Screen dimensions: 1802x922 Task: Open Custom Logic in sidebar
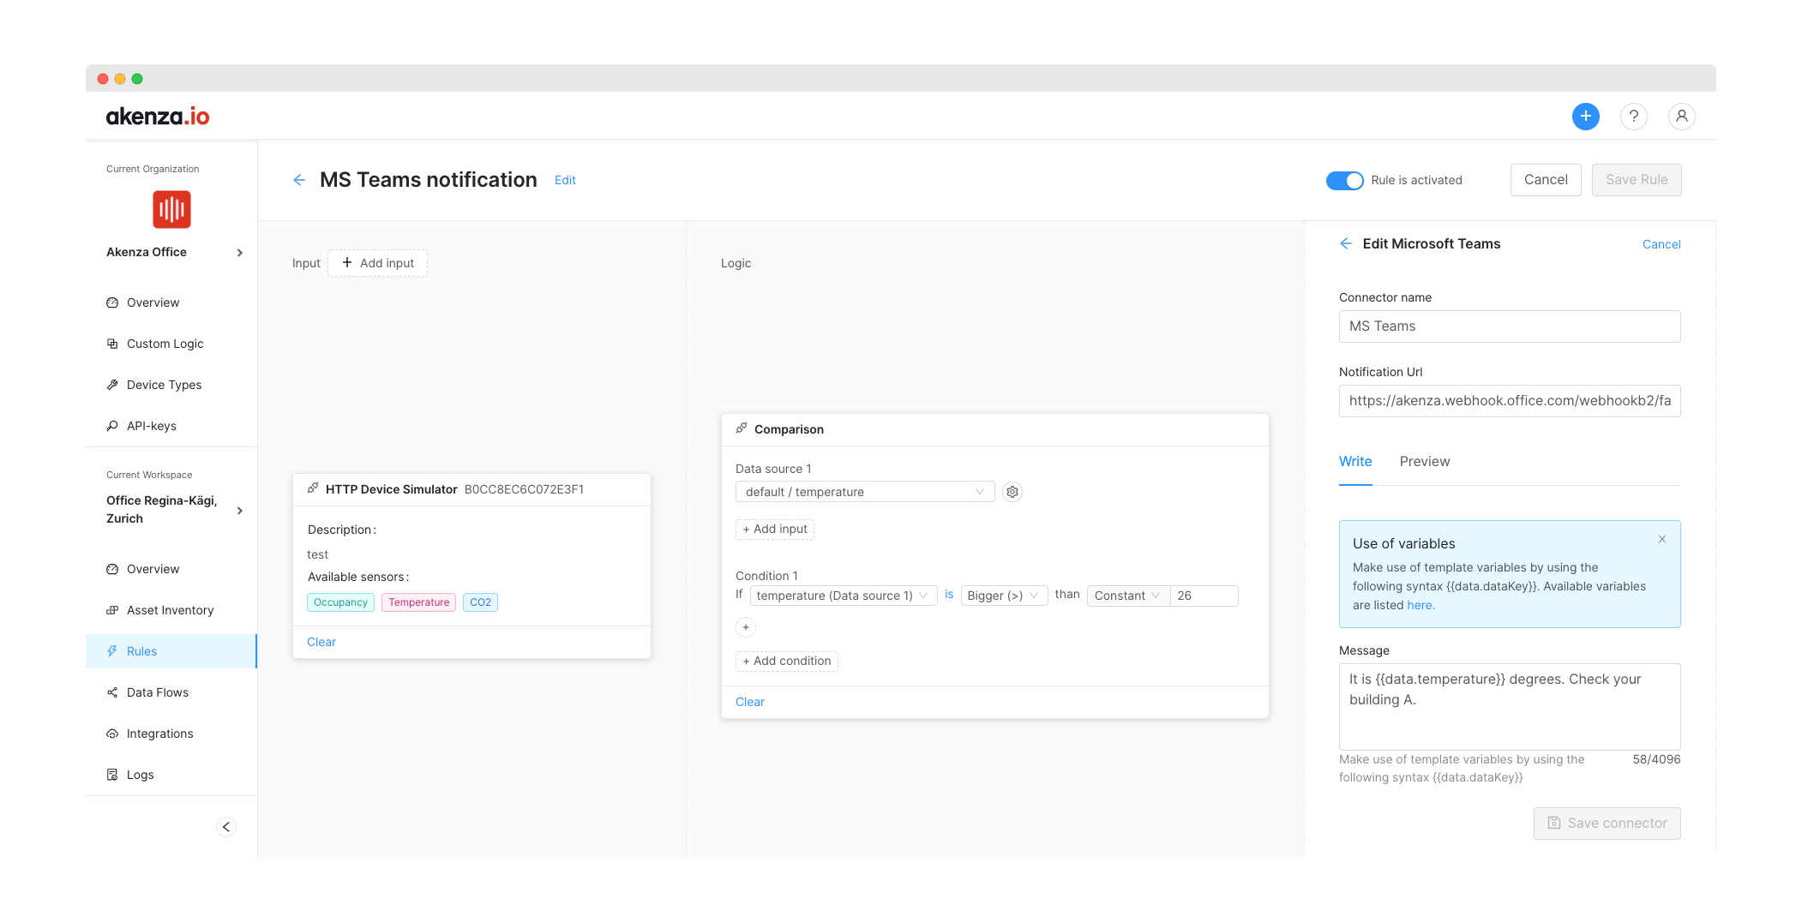click(x=171, y=344)
